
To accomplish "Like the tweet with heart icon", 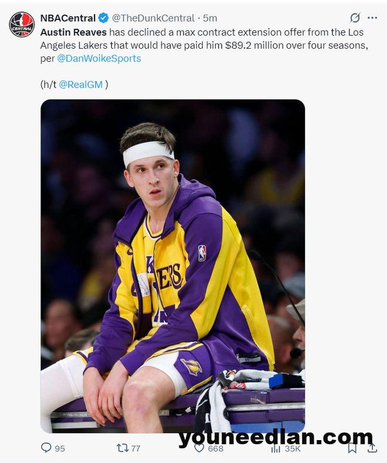I will (x=199, y=448).
